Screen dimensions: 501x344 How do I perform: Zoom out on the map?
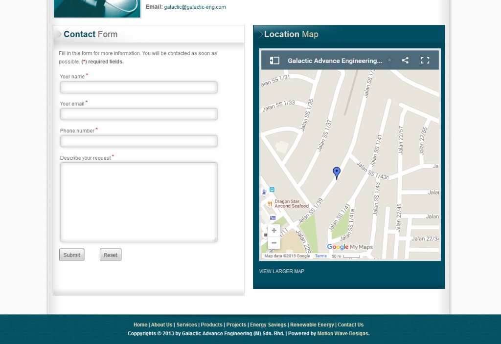pyautogui.click(x=274, y=243)
